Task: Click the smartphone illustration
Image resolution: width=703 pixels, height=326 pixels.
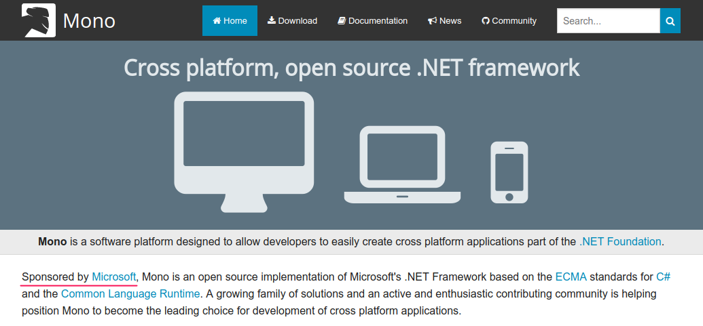Action: (x=509, y=173)
